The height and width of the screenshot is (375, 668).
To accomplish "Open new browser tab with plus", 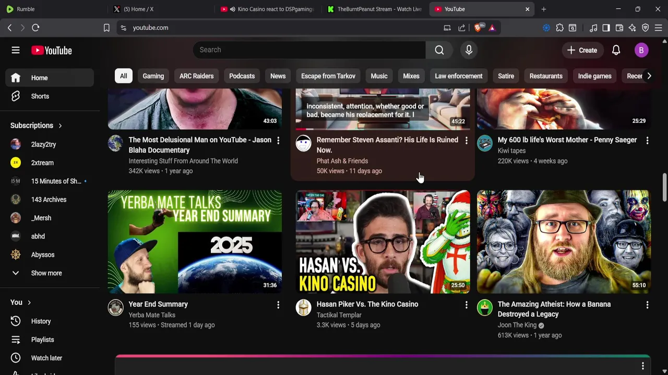I will coord(543,9).
